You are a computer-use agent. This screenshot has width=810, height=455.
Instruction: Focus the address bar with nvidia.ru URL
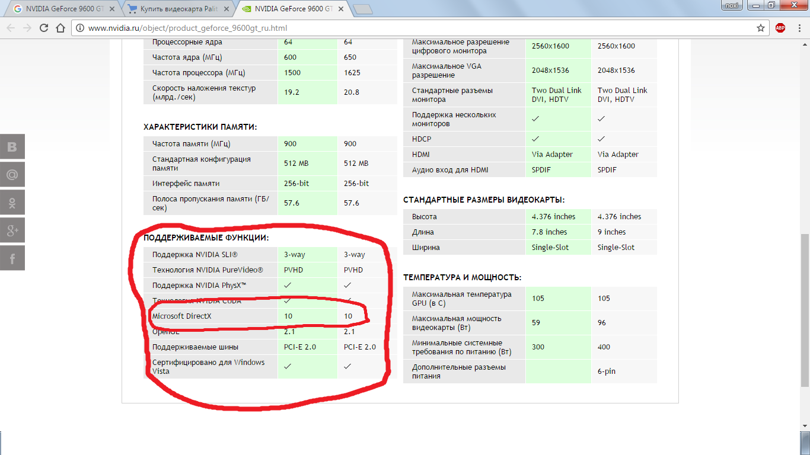420,28
